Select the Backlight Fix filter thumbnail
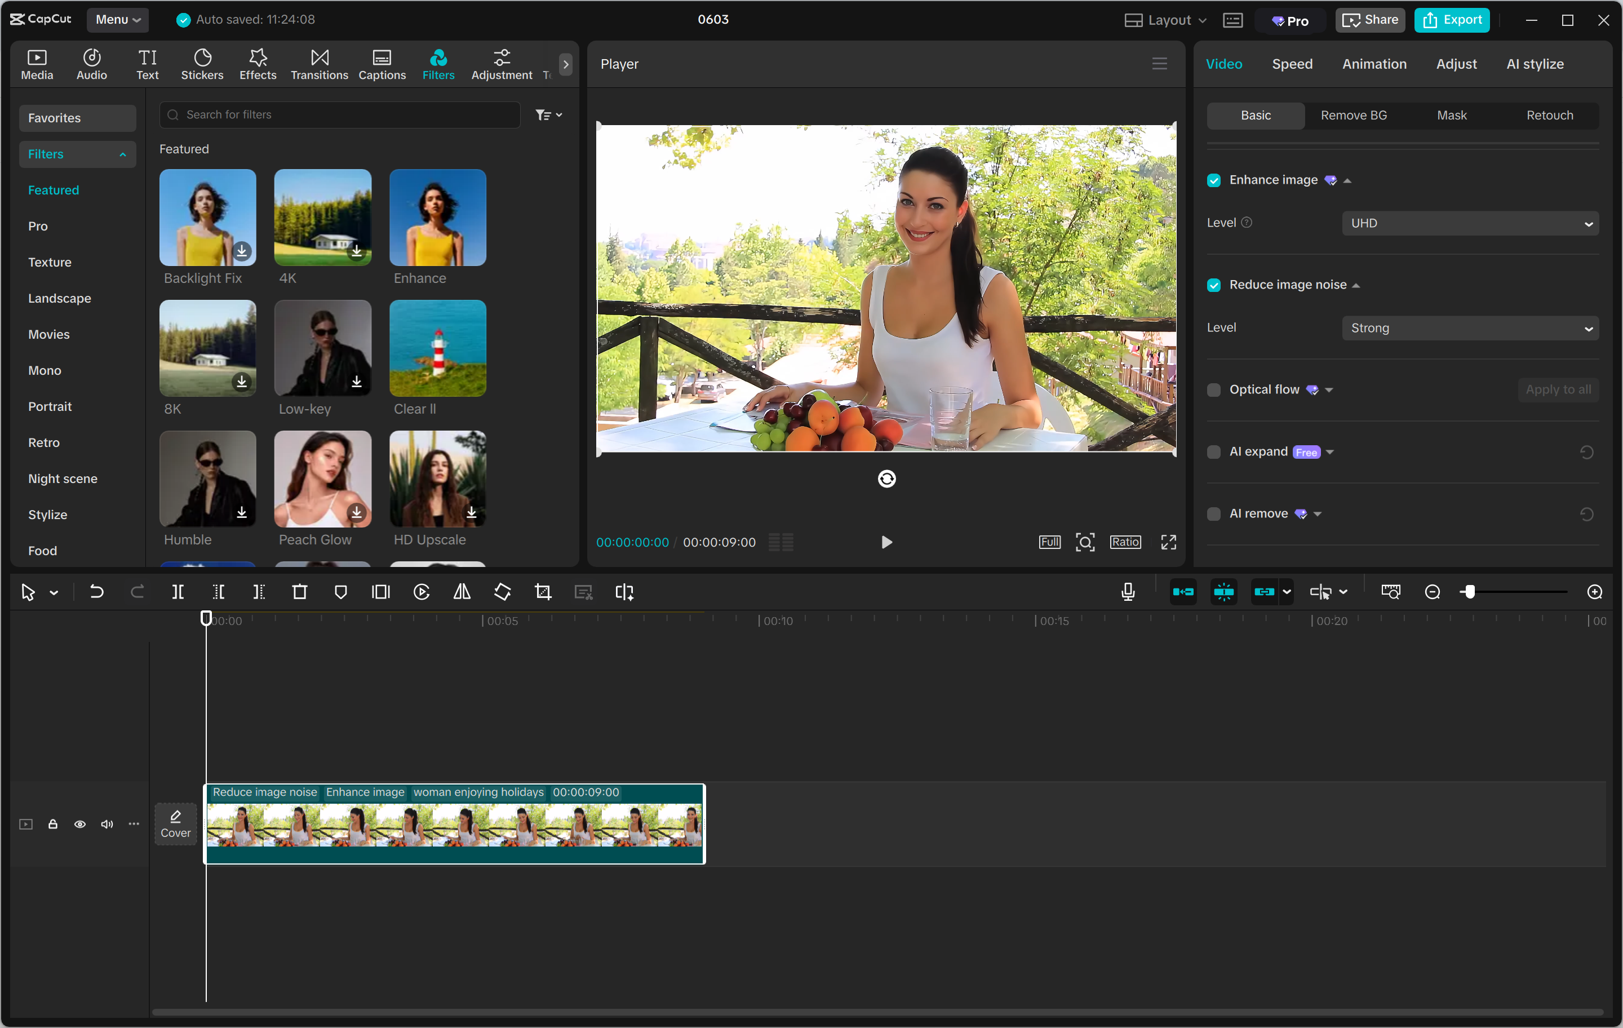 [x=207, y=217]
